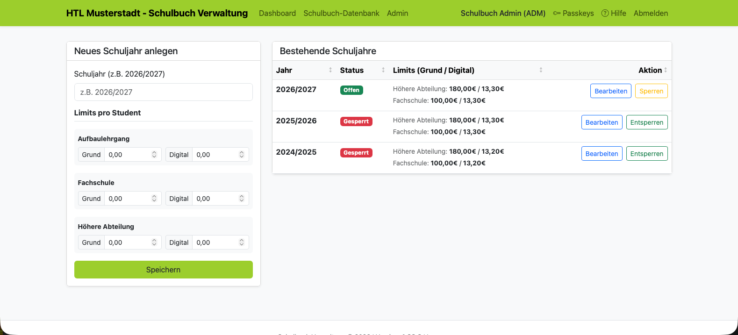Open Hilfe question mark icon

point(605,13)
